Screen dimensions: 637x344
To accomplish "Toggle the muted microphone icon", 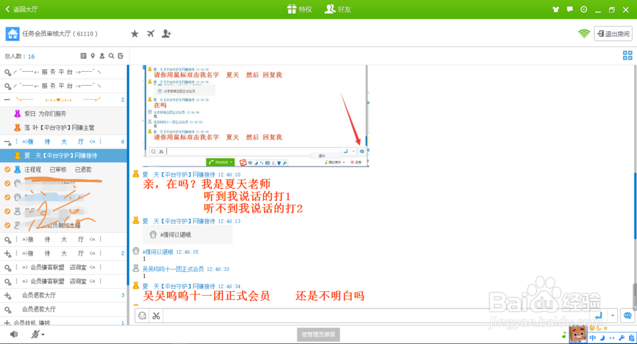I will point(35,334).
